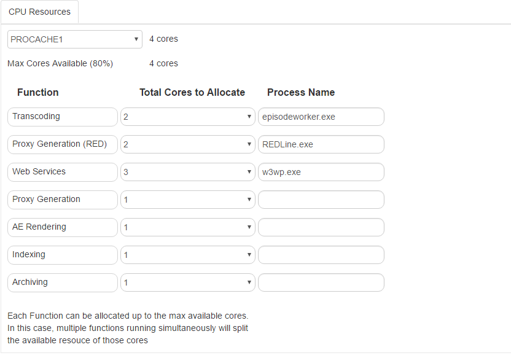Image resolution: width=511 pixels, height=358 pixels.
Task: Open Transcoding cores allocation dropdown
Action: [188, 117]
